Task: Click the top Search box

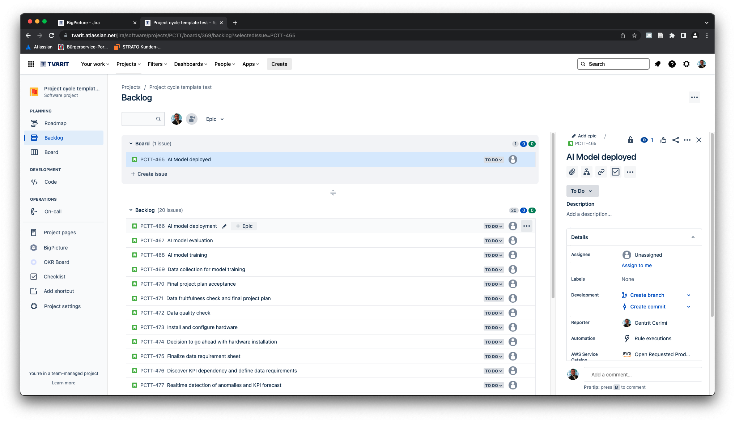Action: (x=613, y=64)
